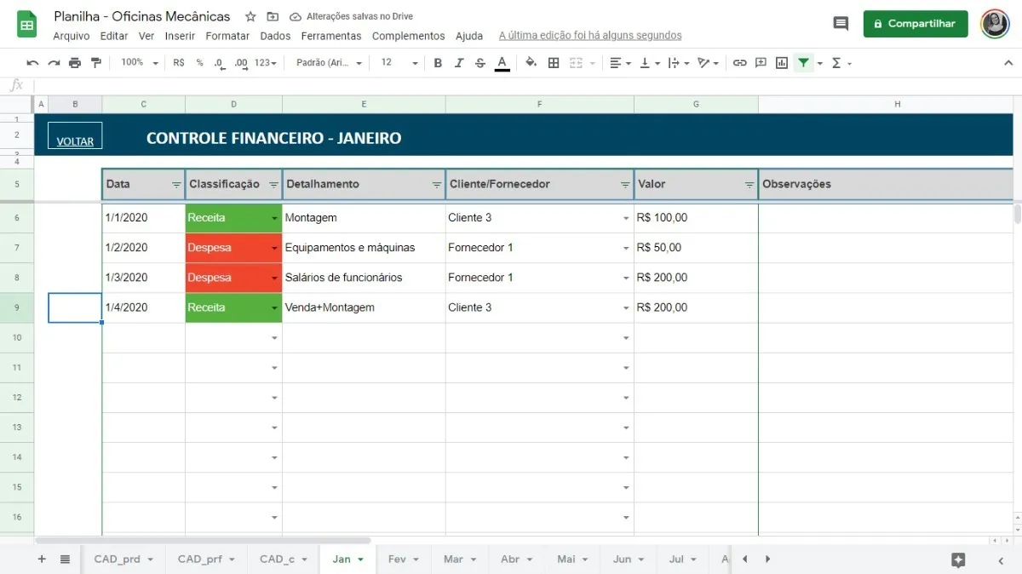
Task: Click the VOLTAR link
Action: 75,141
